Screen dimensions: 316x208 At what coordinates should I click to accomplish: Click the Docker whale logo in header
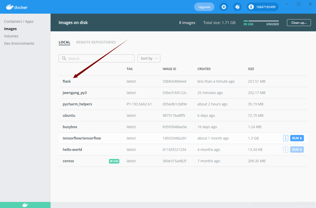17,7
